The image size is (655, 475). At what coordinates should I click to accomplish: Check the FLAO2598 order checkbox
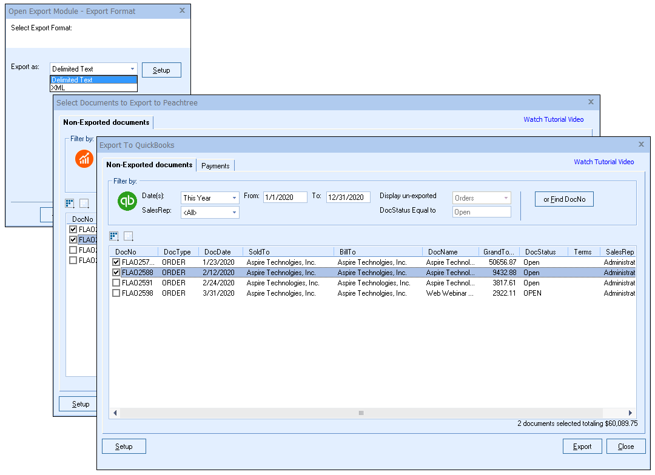coord(116,293)
